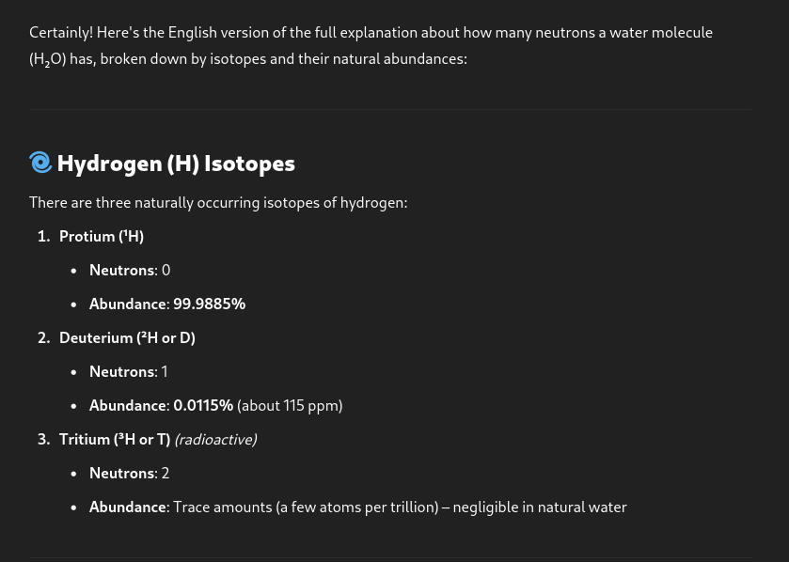Click the "99.9885%" abundance value
This screenshot has height=562, width=789.
click(x=209, y=304)
